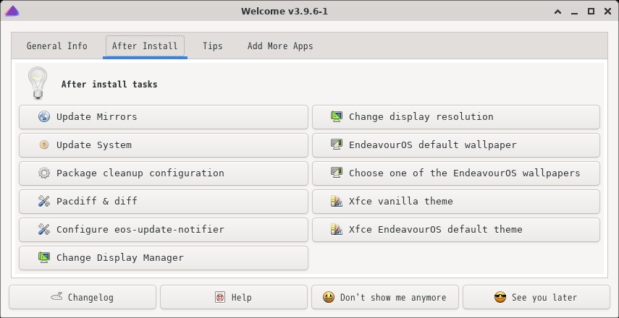This screenshot has width=619, height=318.
Task: Maximize the Welcome window
Action: pos(591,12)
